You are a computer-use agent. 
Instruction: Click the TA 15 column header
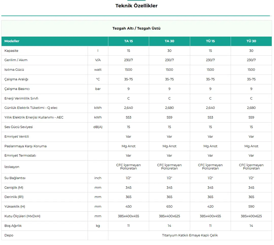tap(128, 41)
